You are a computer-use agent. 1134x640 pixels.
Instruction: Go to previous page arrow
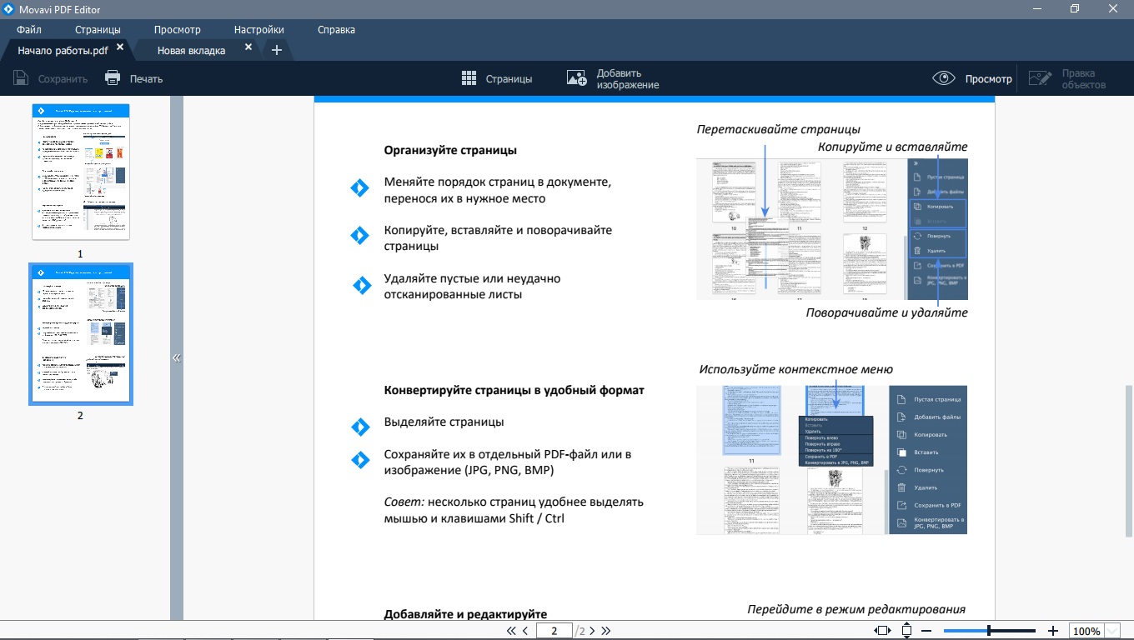pos(525,631)
